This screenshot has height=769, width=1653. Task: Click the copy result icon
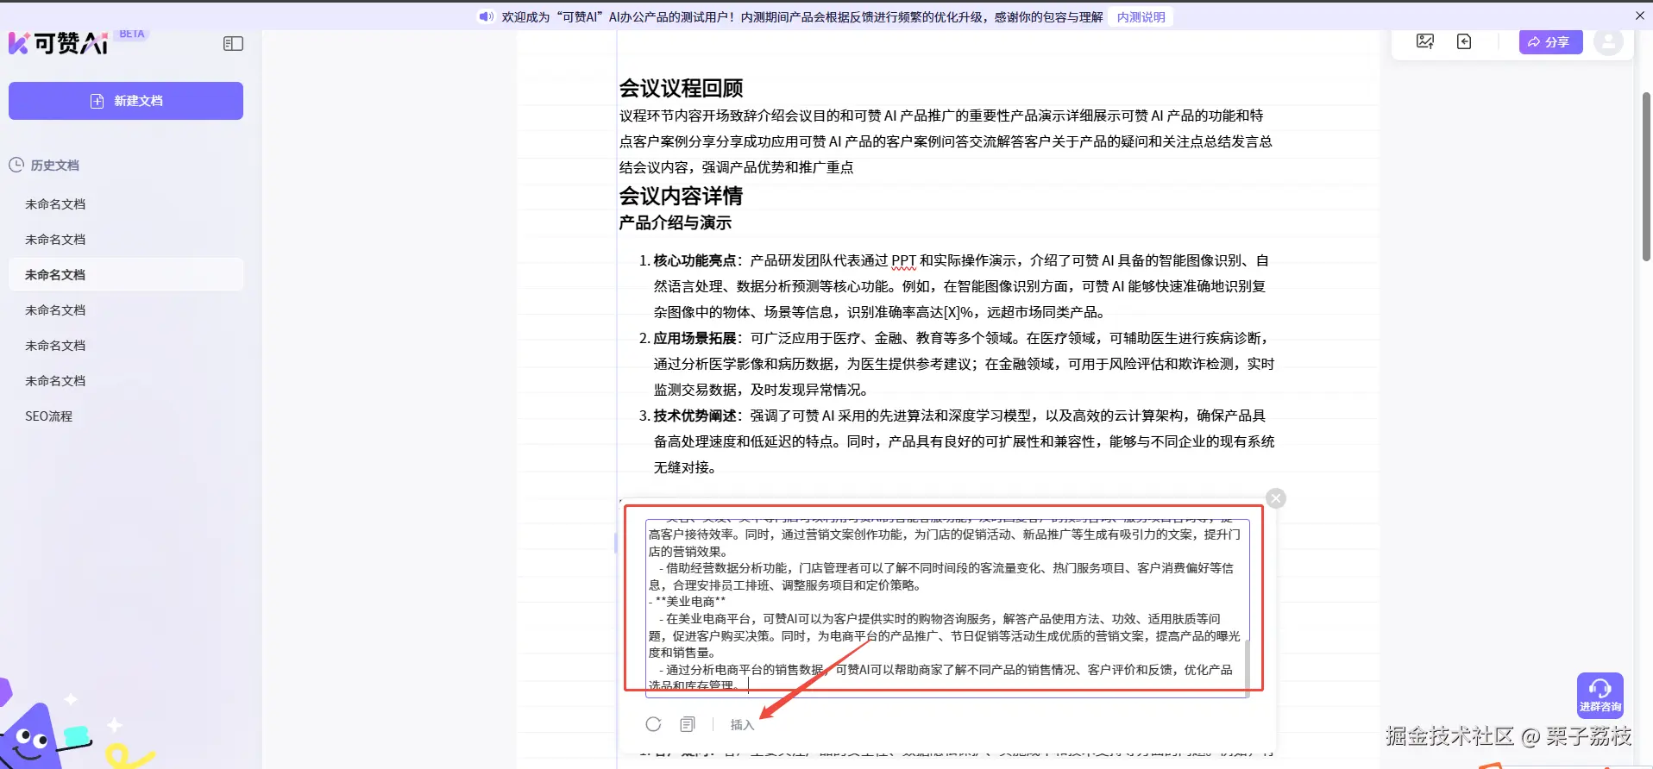pos(688,724)
